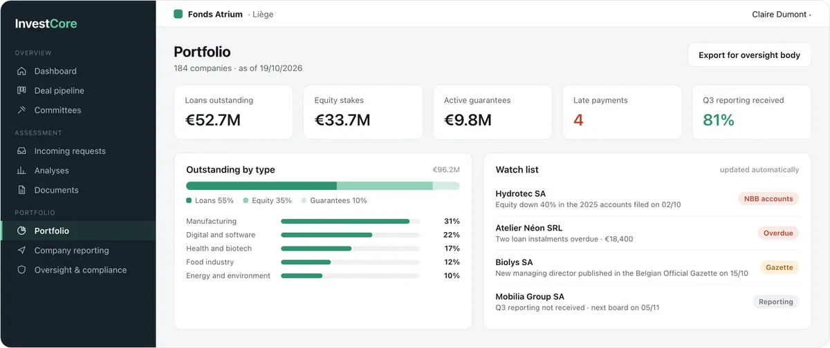830x348 pixels.
Task: Click the Food industry label
Action: pyautogui.click(x=210, y=262)
